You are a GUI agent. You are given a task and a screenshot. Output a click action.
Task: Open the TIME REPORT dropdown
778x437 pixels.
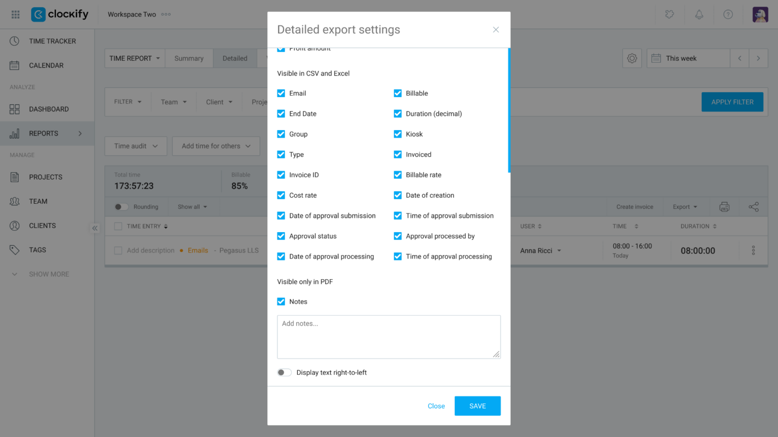coord(135,59)
